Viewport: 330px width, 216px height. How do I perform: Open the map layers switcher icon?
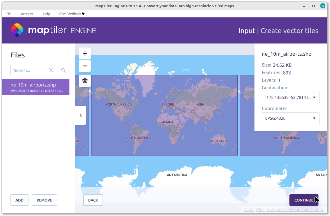coord(85,81)
